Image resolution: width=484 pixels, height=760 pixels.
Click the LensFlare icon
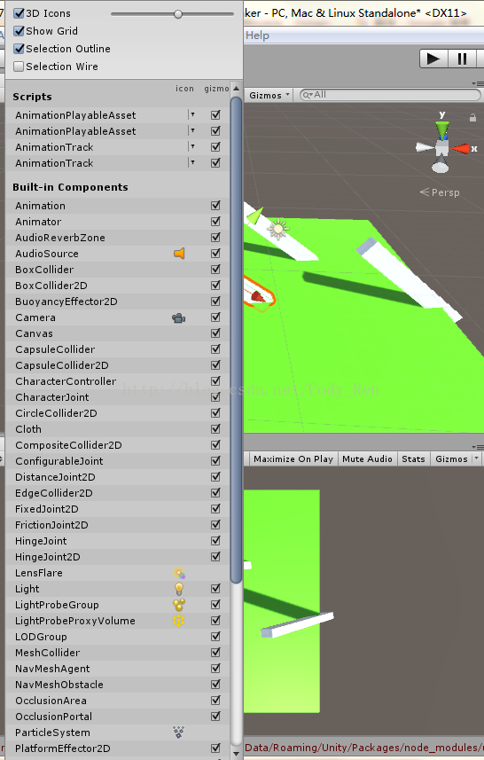pyautogui.click(x=179, y=574)
